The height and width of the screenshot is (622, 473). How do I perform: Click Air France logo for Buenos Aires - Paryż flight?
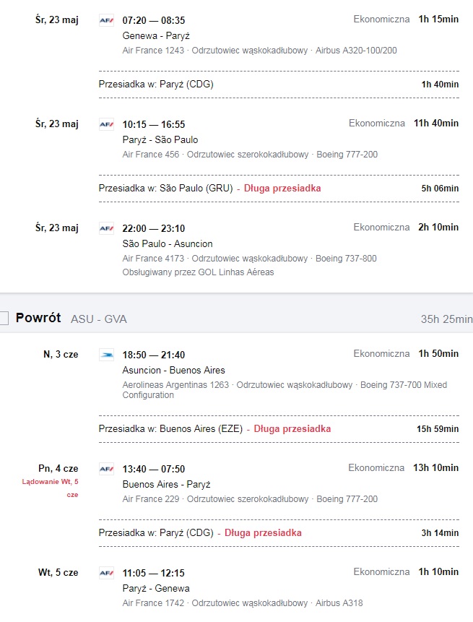106,469
